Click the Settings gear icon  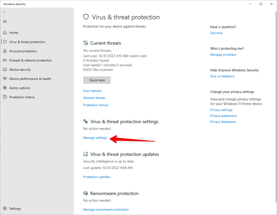point(5,209)
